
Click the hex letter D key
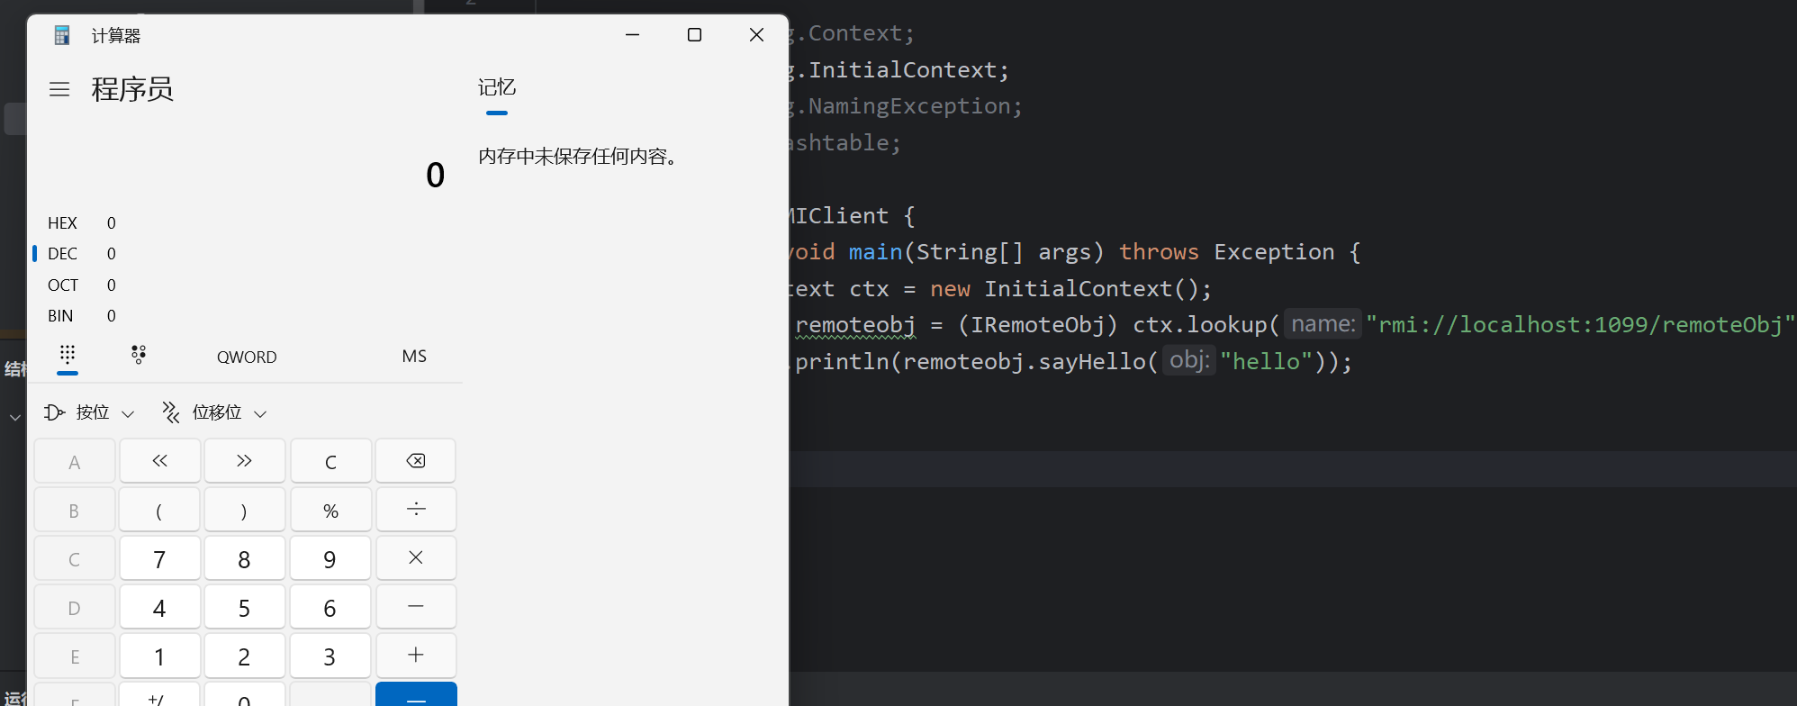coord(75,607)
